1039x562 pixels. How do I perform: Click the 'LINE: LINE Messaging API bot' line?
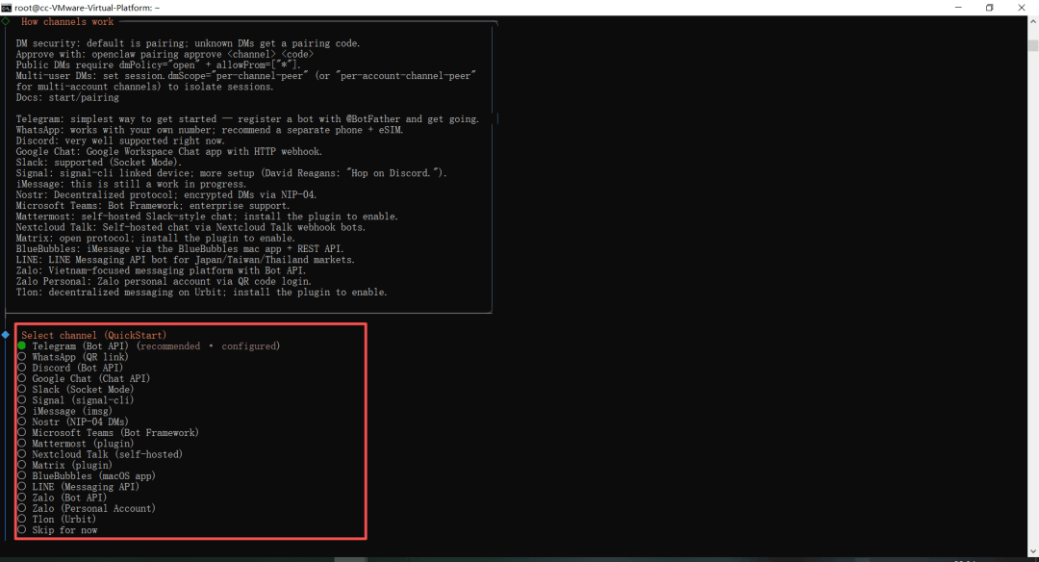(186, 260)
